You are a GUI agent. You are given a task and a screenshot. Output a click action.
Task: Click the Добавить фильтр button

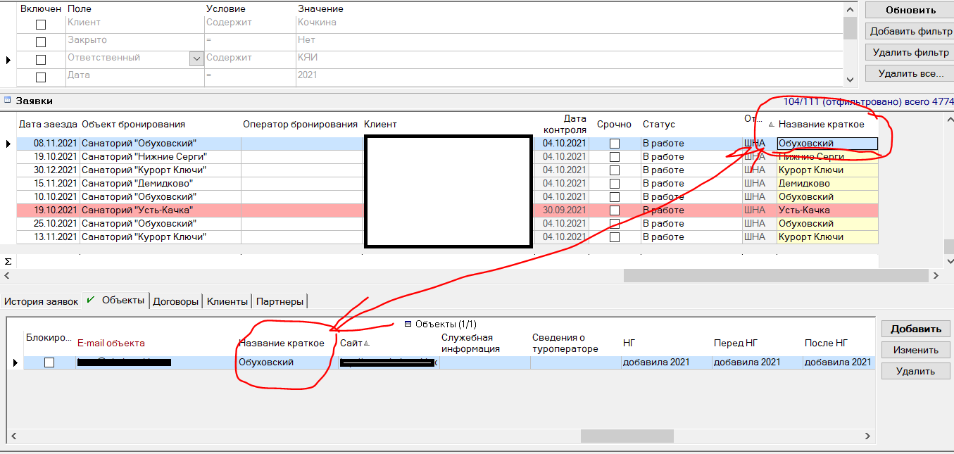pyautogui.click(x=910, y=32)
